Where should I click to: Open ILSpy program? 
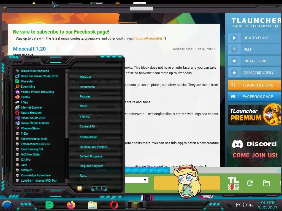(22, 102)
